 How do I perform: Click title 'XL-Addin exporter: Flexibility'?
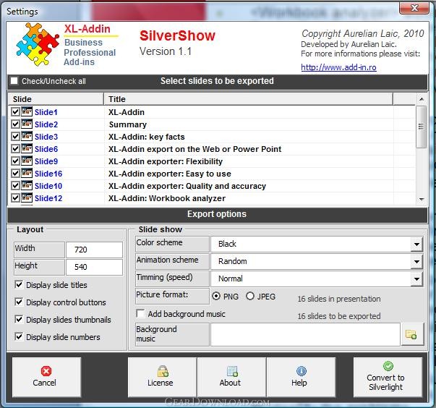[166, 161]
